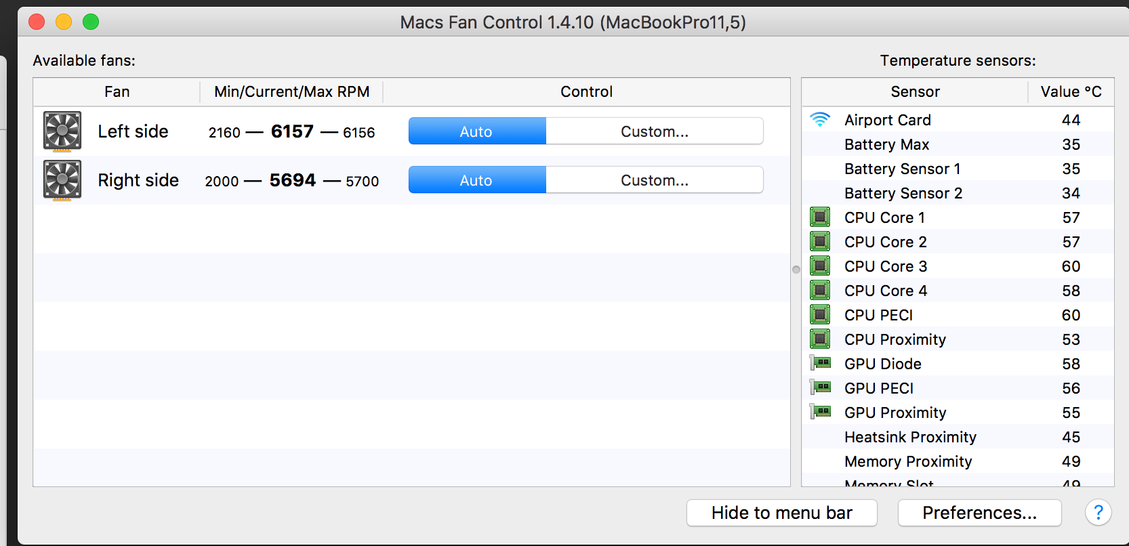Open Preferences dialog
1129x546 pixels.
coord(979,513)
